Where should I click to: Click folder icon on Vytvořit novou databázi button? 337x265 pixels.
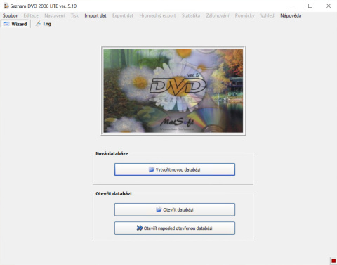click(x=152, y=169)
